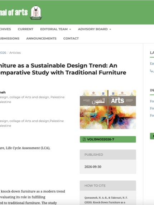This screenshot has width=154, height=205.
Task: Click the PUBLISHED section heading
Action: point(94,155)
